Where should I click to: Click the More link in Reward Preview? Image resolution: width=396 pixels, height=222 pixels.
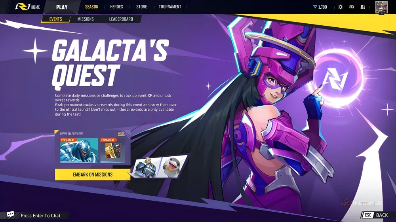(121, 134)
